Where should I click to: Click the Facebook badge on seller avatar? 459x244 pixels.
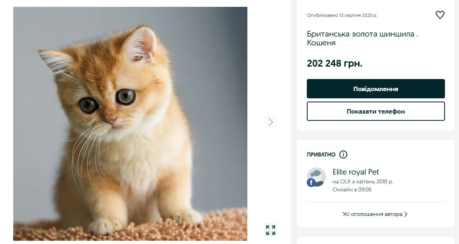311,183
